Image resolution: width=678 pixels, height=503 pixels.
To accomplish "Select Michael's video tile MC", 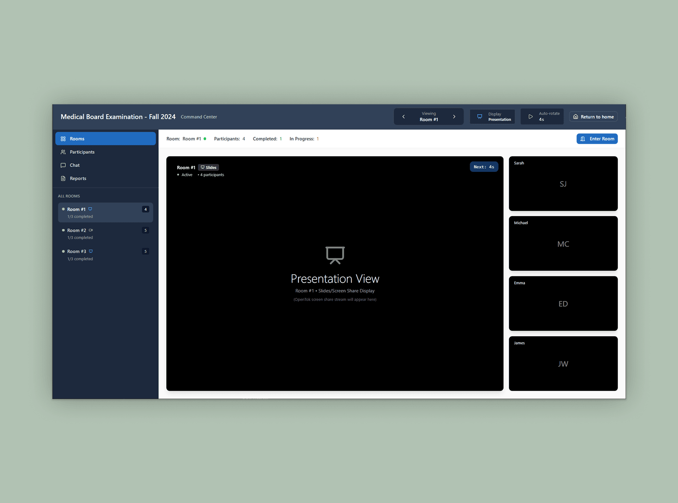I will coord(563,243).
